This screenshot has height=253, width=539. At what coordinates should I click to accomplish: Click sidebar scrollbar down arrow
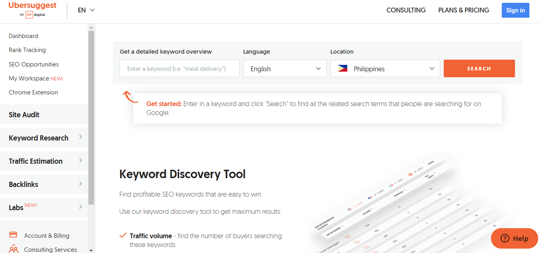point(91,250)
